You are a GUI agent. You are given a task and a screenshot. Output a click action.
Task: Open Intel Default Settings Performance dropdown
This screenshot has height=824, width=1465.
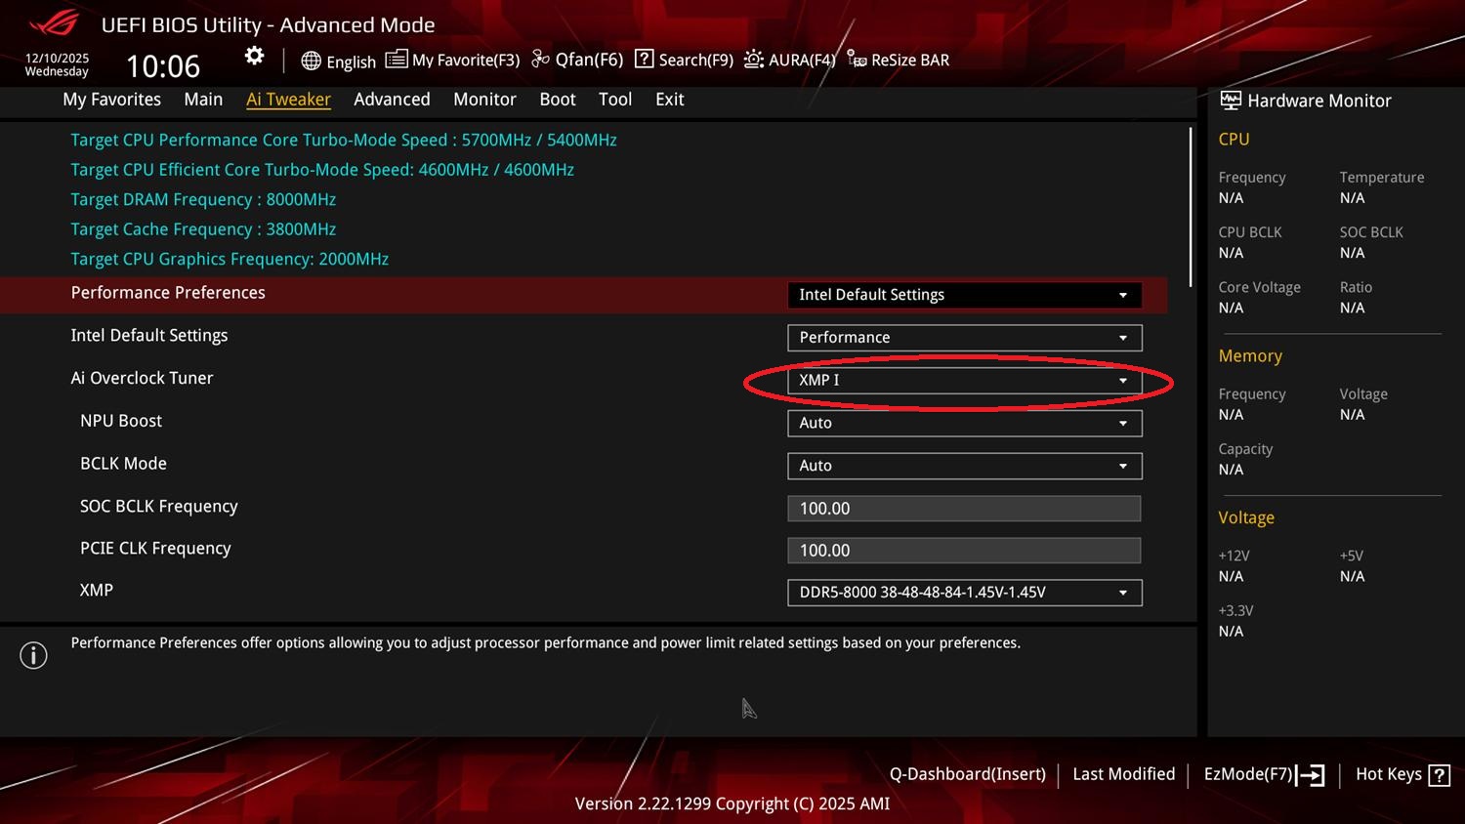964,338
